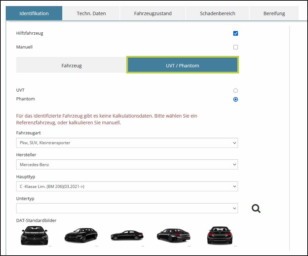Choose the UVT radio button
This screenshot has height=256, width=308.
[236, 91]
